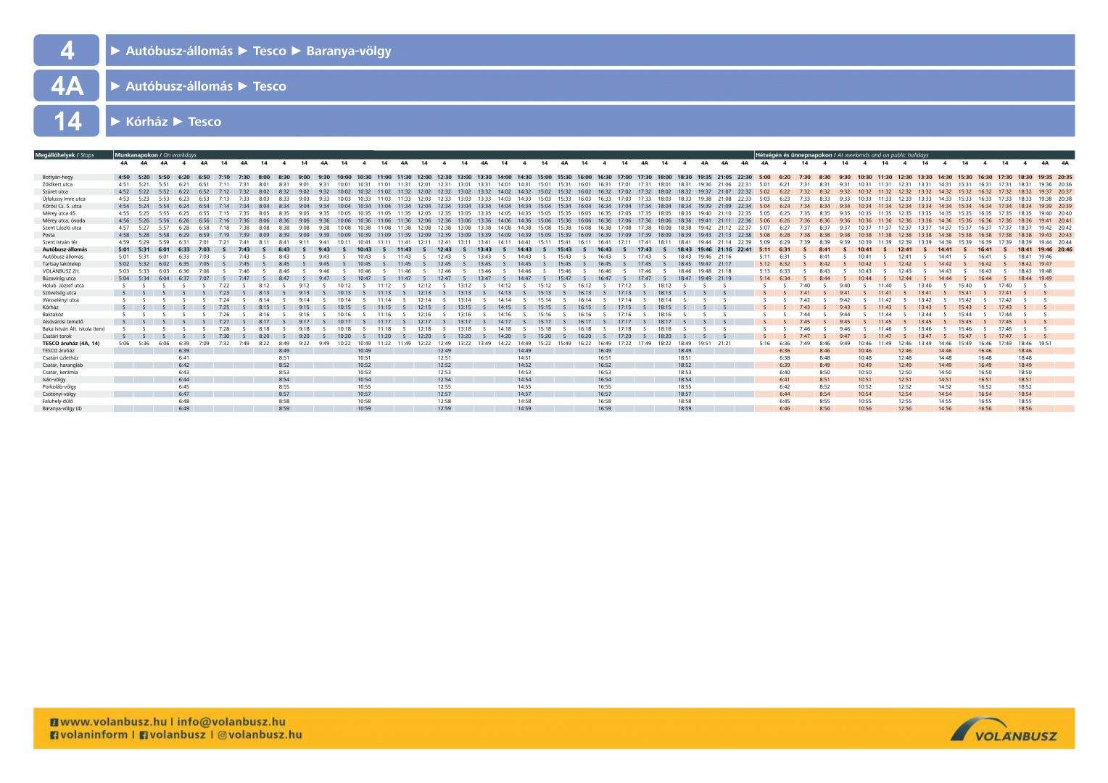Click the Volánbusz logo in the footer
1108x783 pixels.
[x=1004, y=729]
